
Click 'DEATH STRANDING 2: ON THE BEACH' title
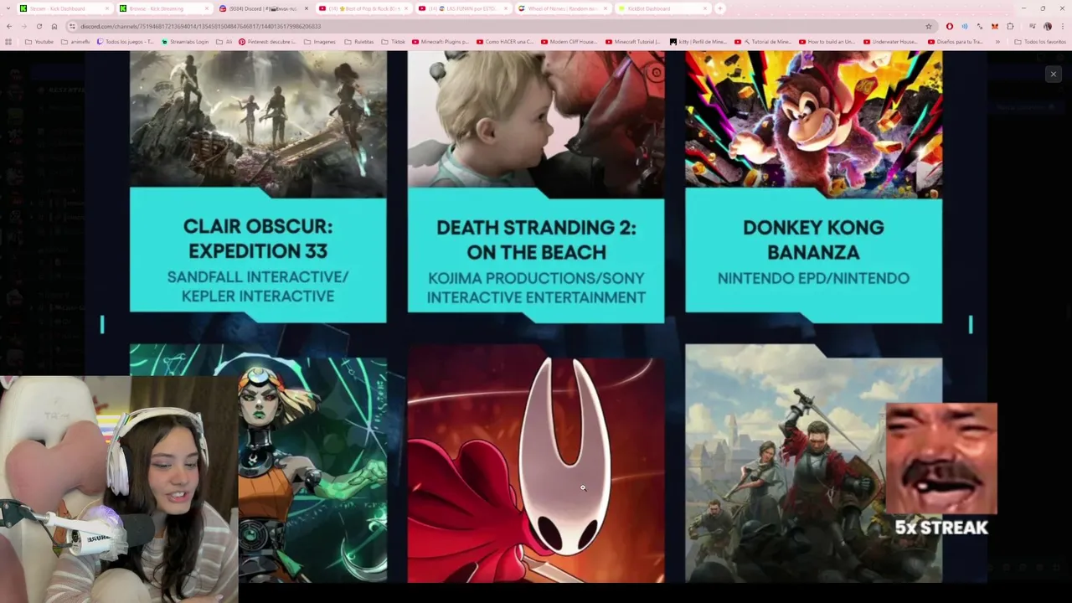pyautogui.click(x=536, y=240)
